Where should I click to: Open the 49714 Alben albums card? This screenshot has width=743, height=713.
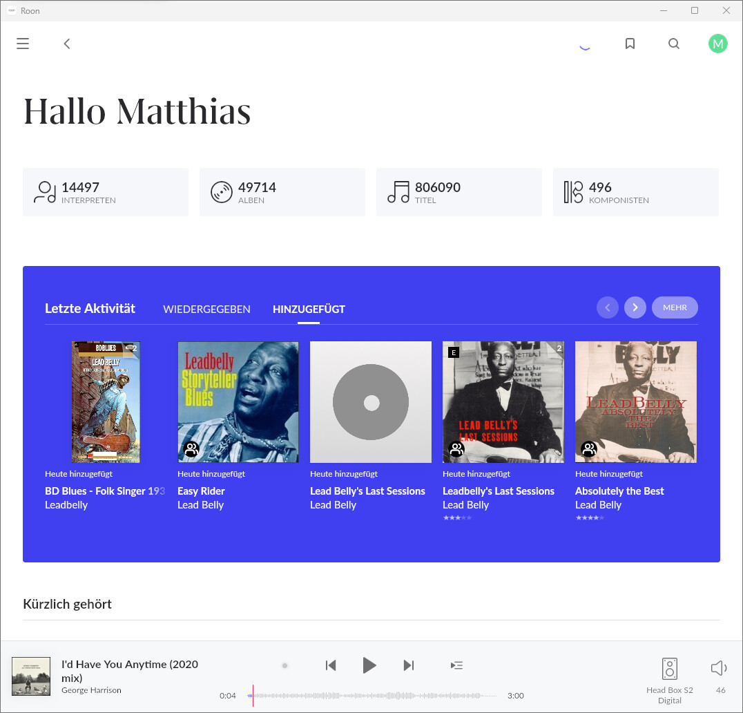coord(282,192)
